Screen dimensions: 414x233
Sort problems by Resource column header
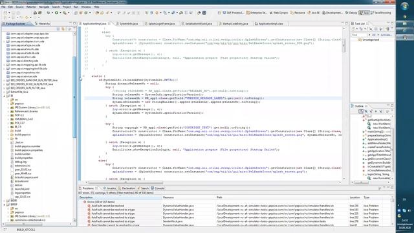(188, 197)
